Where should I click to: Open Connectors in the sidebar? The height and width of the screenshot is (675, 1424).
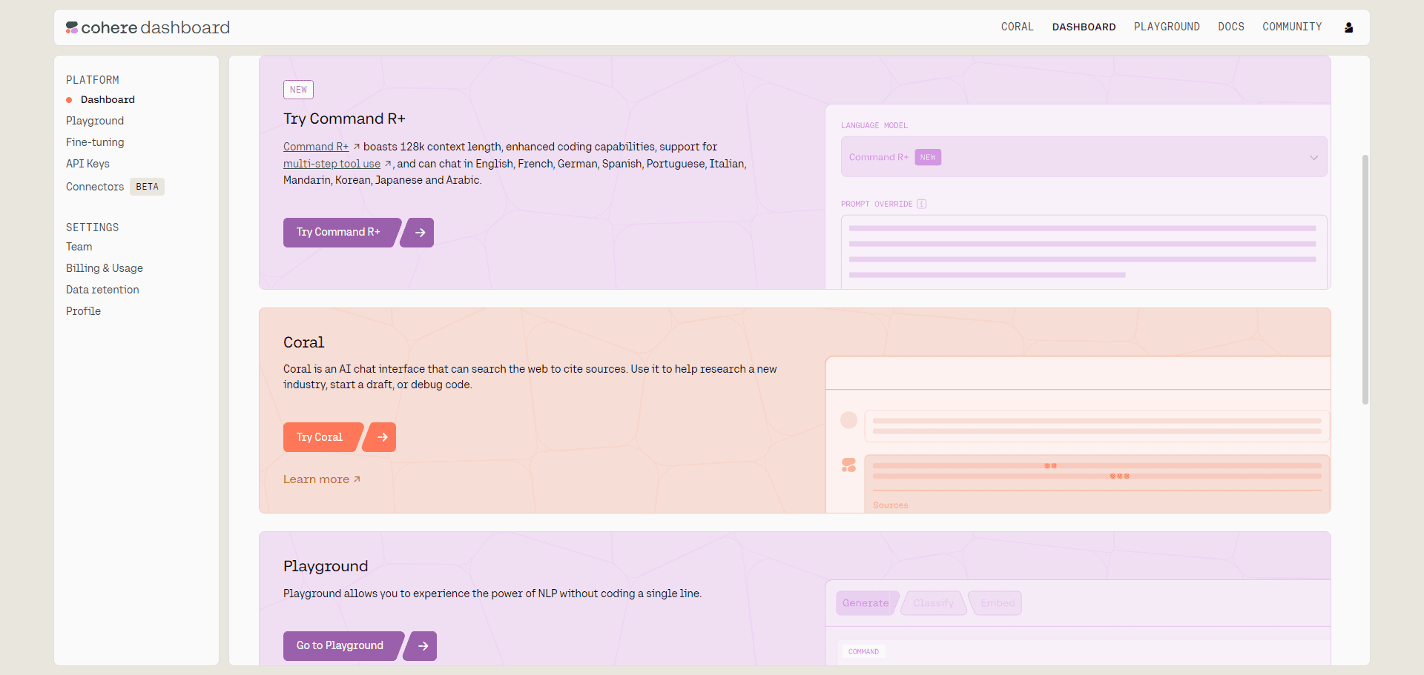95,187
